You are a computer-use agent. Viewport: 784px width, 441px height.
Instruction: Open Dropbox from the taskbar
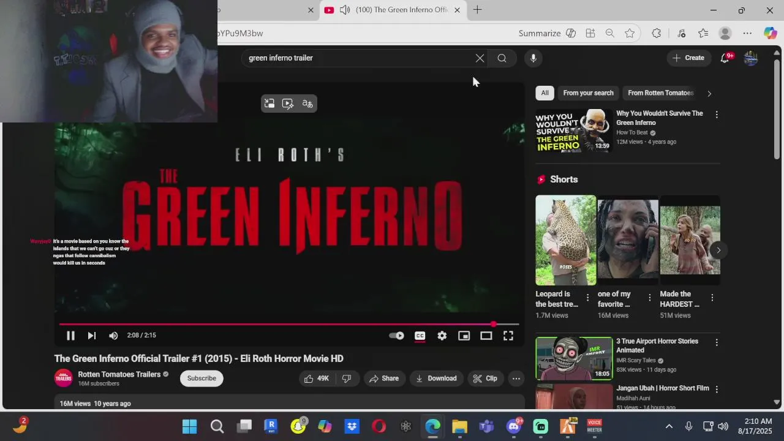[x=352, y=426]
